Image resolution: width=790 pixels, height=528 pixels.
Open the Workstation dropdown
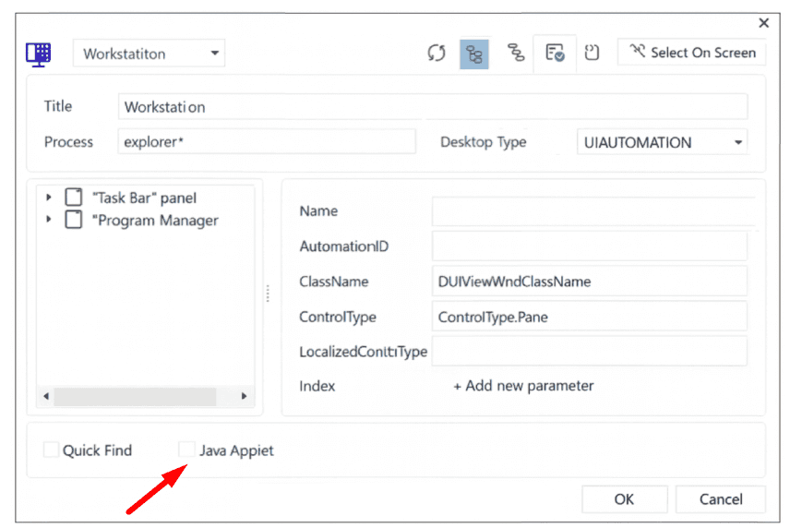coord(149,54)
